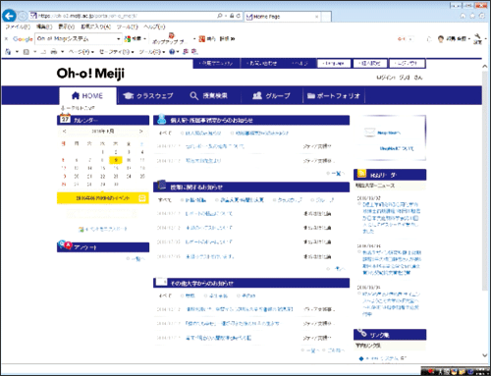Image resolution: width=491 pixels, height=376 pixels.
Task: Select second radio filter in 個人宛お知らせ
Action: click(232, 134)
